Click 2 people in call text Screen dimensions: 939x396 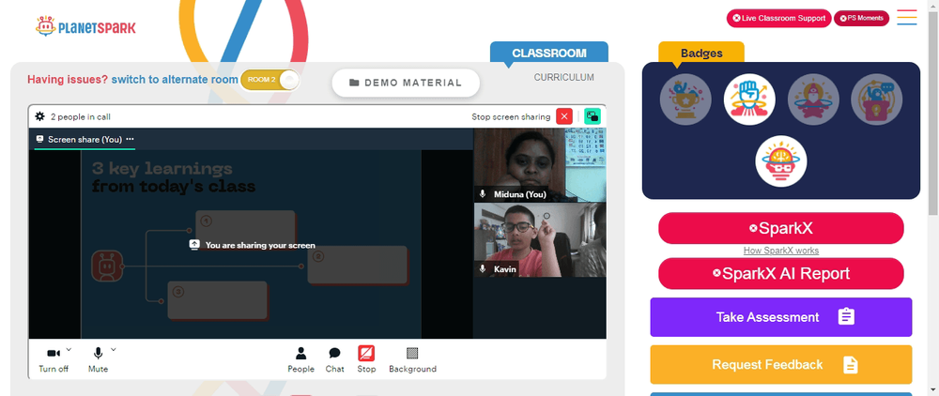tap(80, 116)
